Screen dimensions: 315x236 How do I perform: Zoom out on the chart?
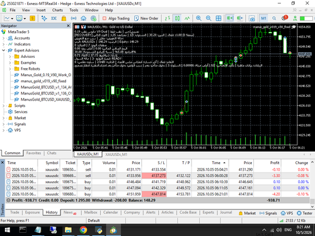pos(209,18)
